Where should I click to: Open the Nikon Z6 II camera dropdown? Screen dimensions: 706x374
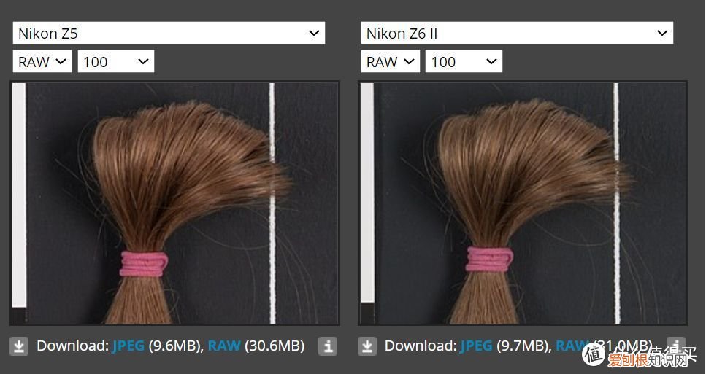[x=517, y=33]
